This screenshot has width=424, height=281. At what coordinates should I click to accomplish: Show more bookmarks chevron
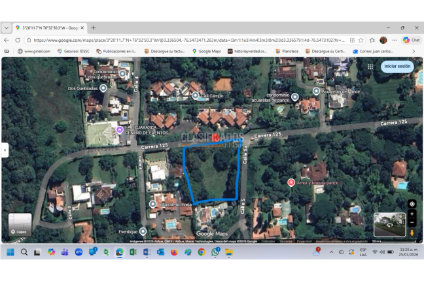(x=414, y=51)
